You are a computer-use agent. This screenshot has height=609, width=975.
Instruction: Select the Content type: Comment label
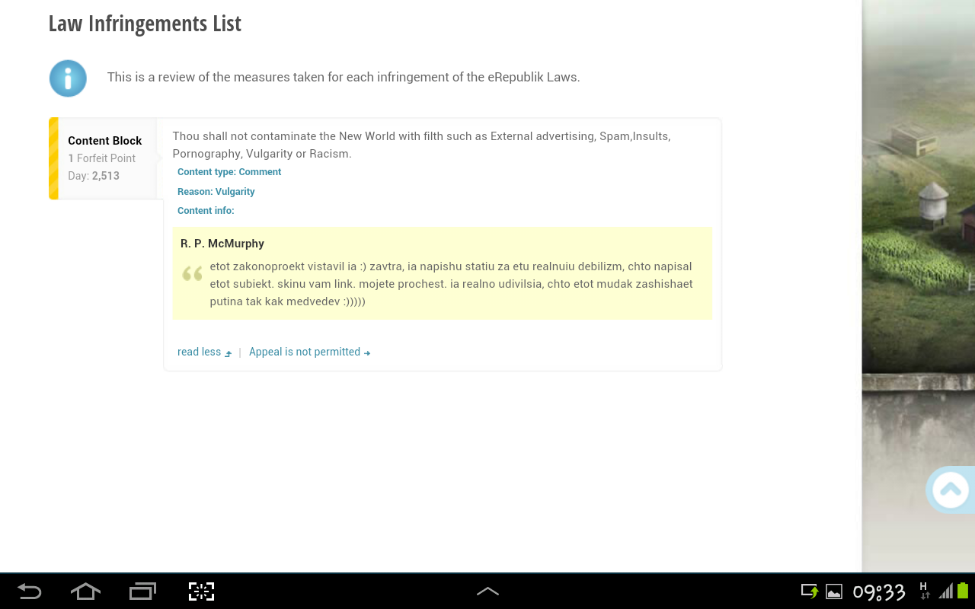click(x=229, y=172)
